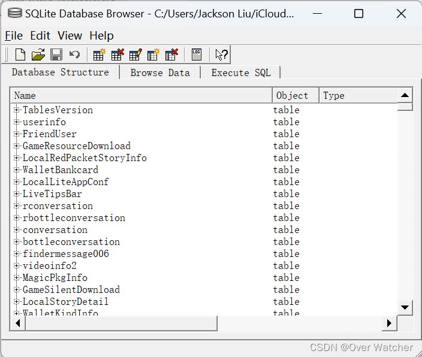Click the Modify Table pencil icon

(135, 55)
